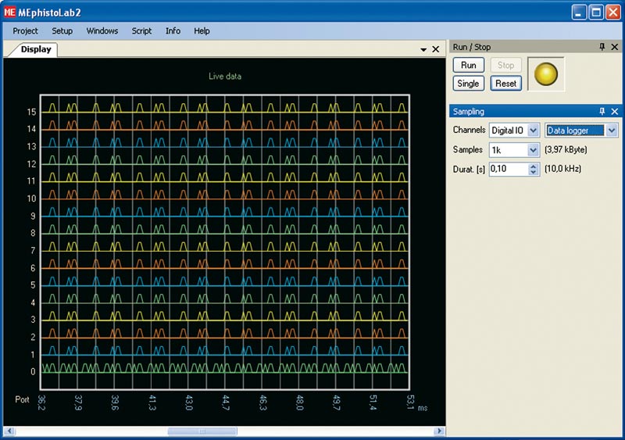The image size is (625, 440).
Task: Click the greyed-out Stop button
Action: tap(505, 65)
